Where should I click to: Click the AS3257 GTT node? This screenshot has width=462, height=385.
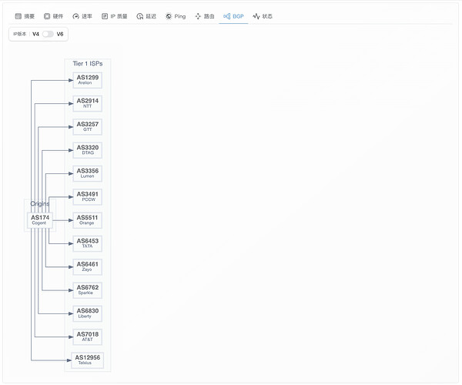(x=88, y=126)
